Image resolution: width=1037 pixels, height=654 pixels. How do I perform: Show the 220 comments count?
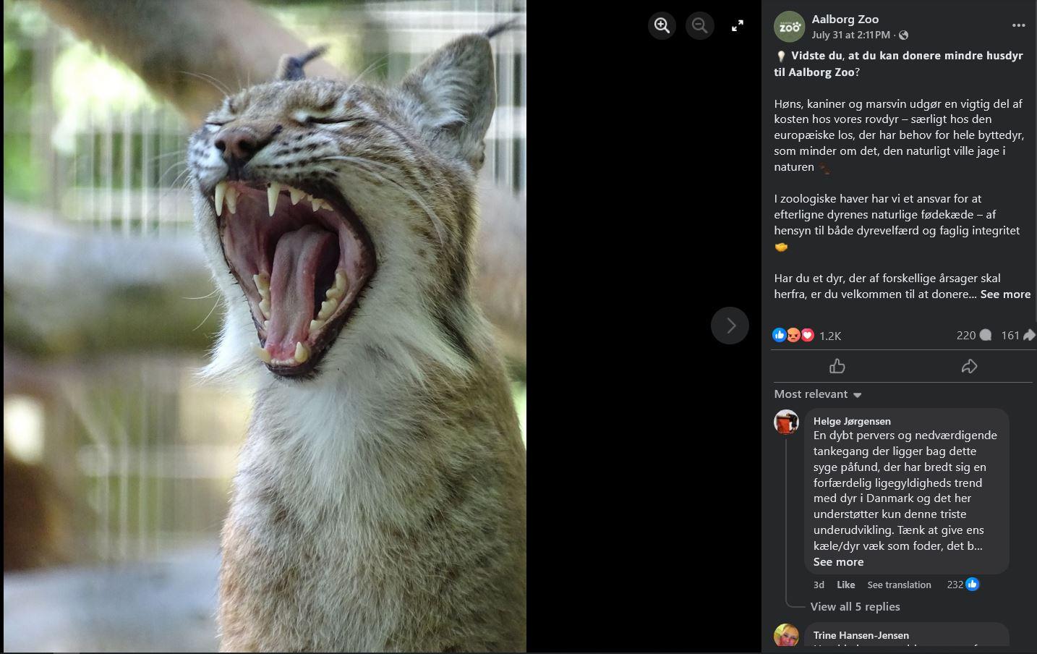pos(973,335)
